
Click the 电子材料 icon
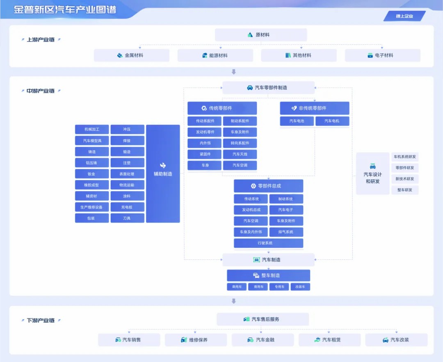click(x=370, y=55)
